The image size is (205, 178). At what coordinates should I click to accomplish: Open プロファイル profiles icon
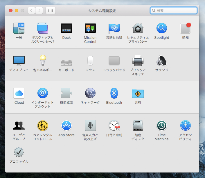pyautogui.click(x=19, y=152)
